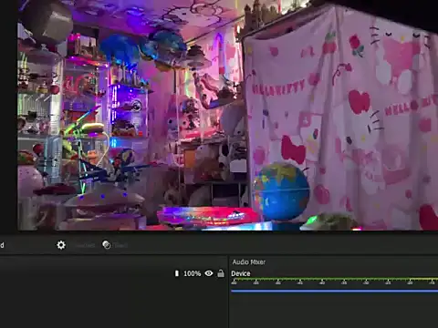Open source properties with the gear icon
Viewport: 438px width, 328px height.
[x=61, y=245]
